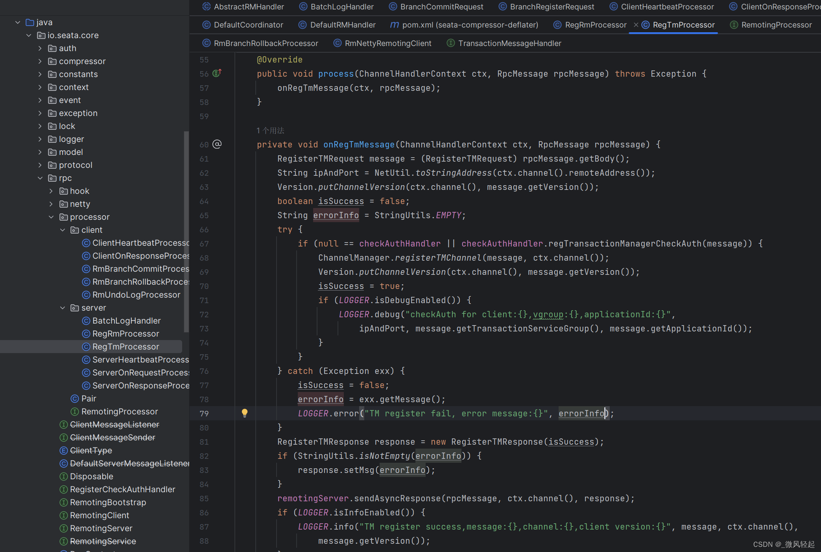Close the RegTmProcessor editor tab

tap(636, 25)
